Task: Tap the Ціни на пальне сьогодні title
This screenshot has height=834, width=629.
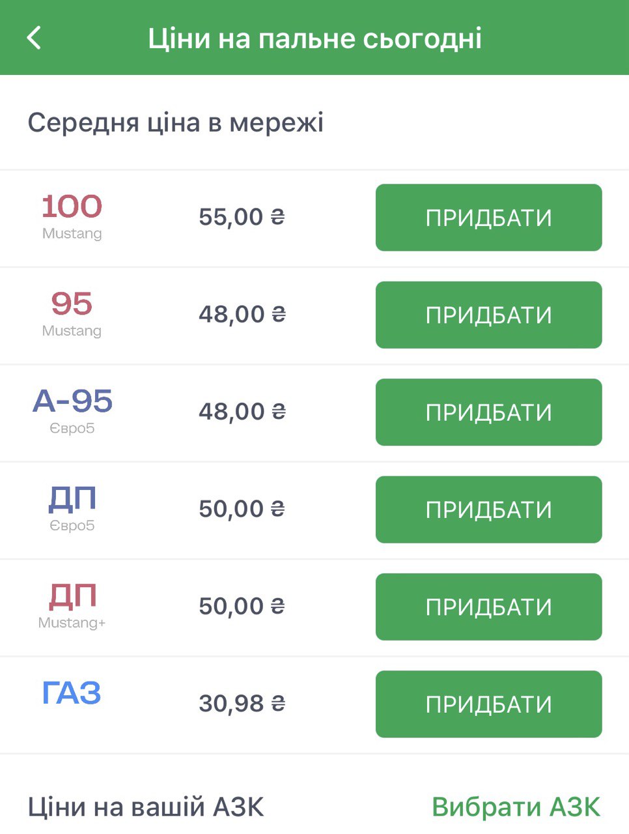Action: tap(314, 38)
